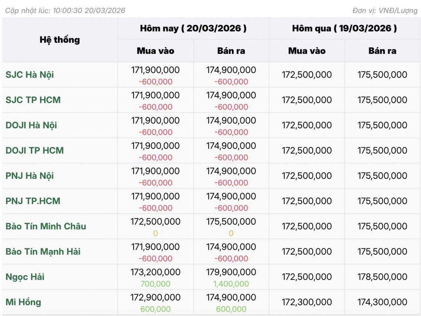Click Mi Hồng buy change 600,000
Screen dimensions: 421x316
(155, 309)
